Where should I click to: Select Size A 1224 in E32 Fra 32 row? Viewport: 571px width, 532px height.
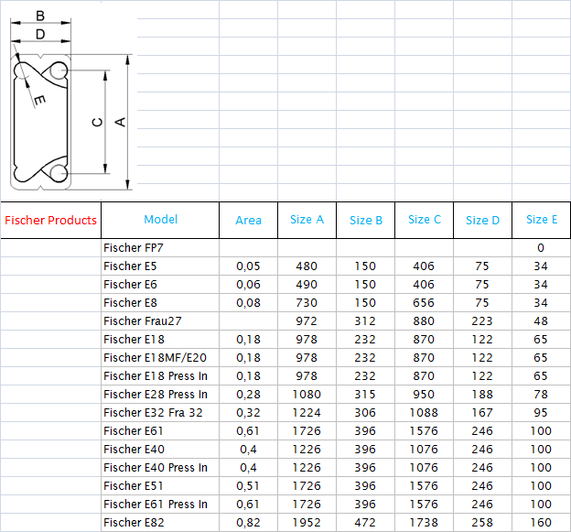pos(307,412)
